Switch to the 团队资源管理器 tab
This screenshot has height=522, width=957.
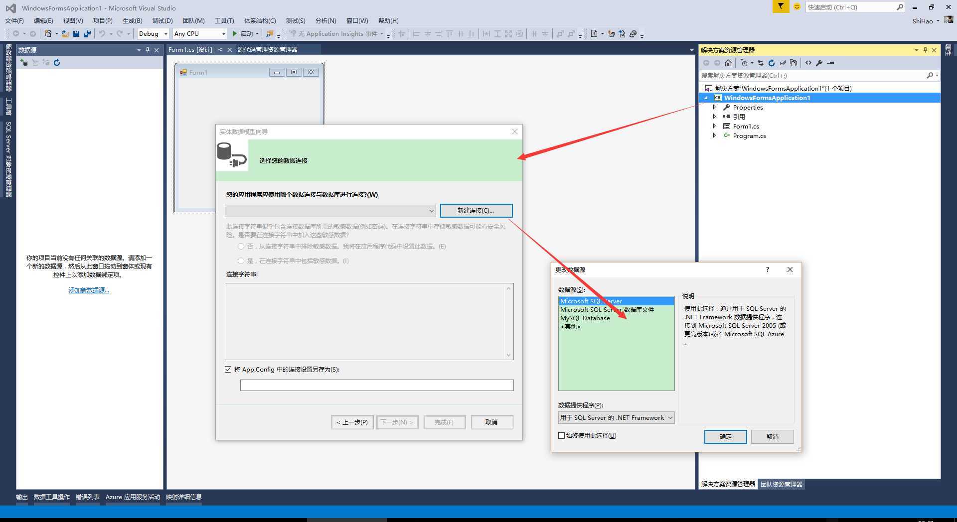click(782, 484)
